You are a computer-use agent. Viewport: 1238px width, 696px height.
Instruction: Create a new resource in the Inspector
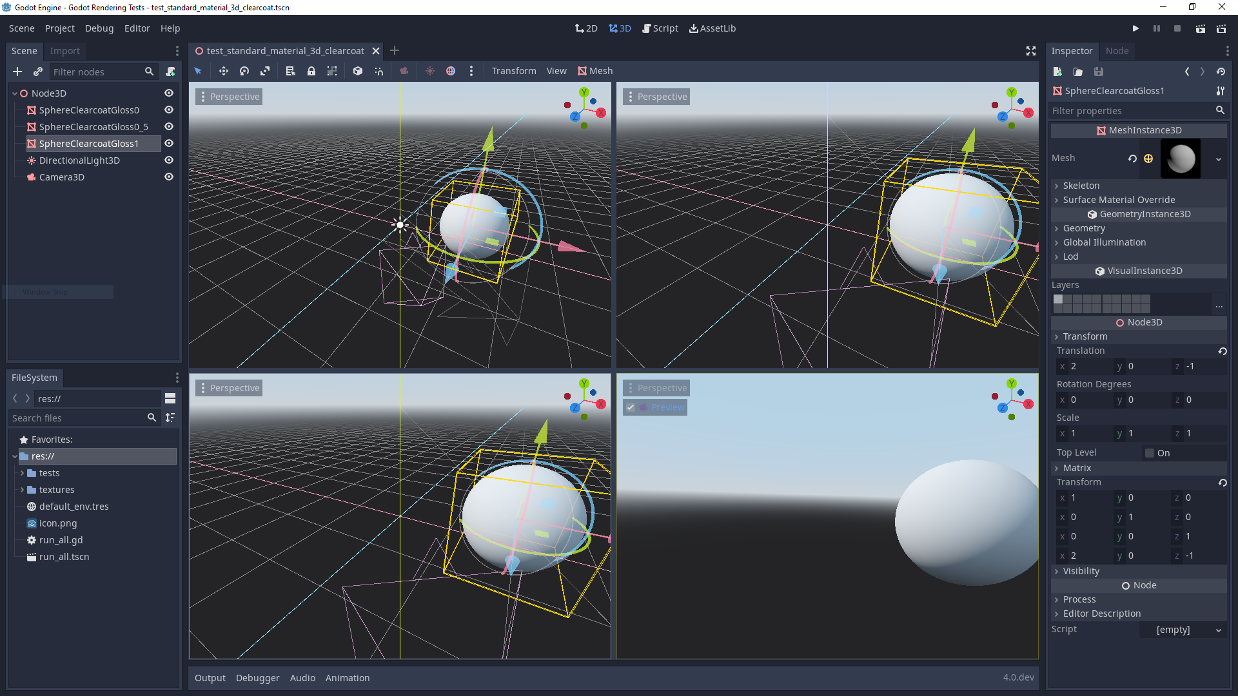[1057, 72]
